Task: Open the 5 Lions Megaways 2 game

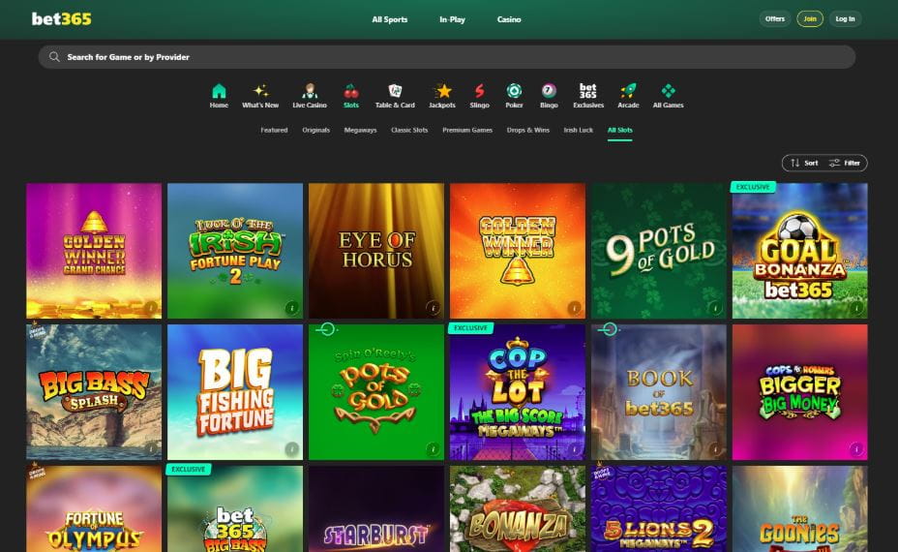Action: [x=659, y=509]
